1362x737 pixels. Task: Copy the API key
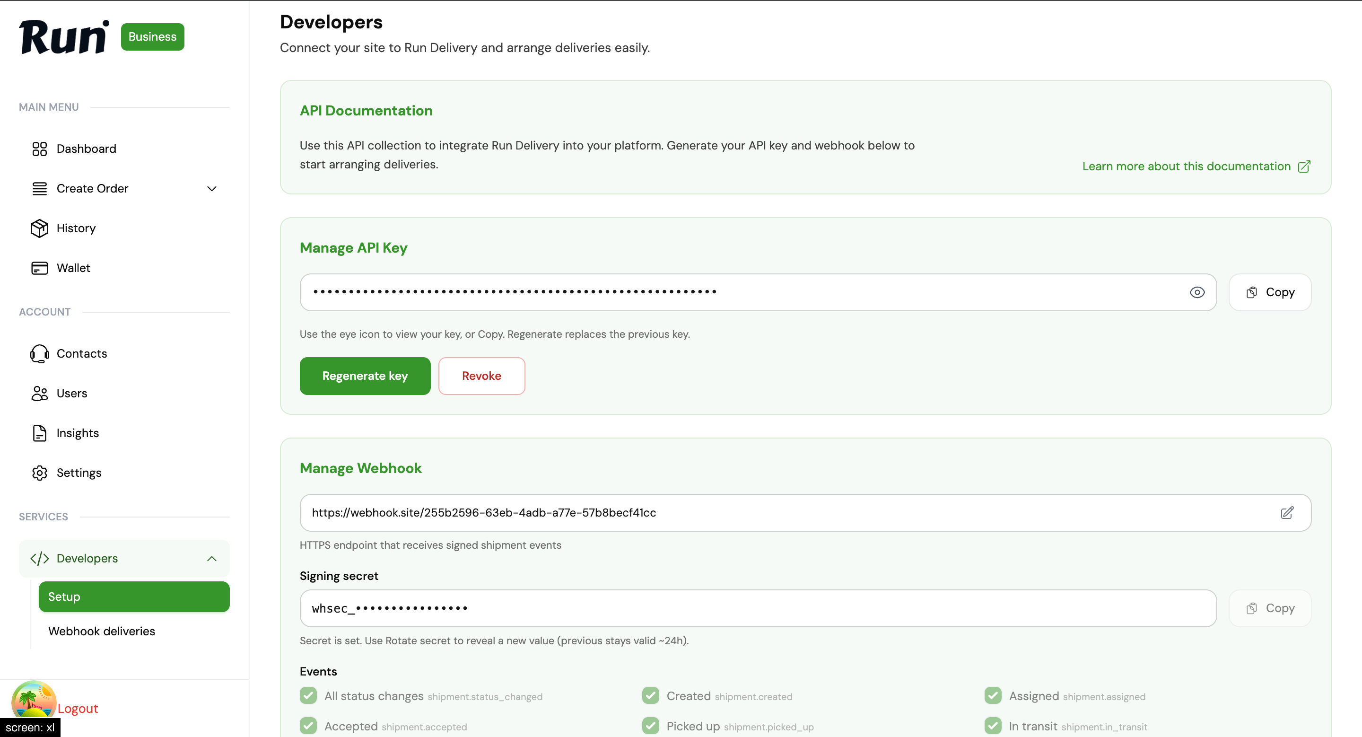[1270, 292]
